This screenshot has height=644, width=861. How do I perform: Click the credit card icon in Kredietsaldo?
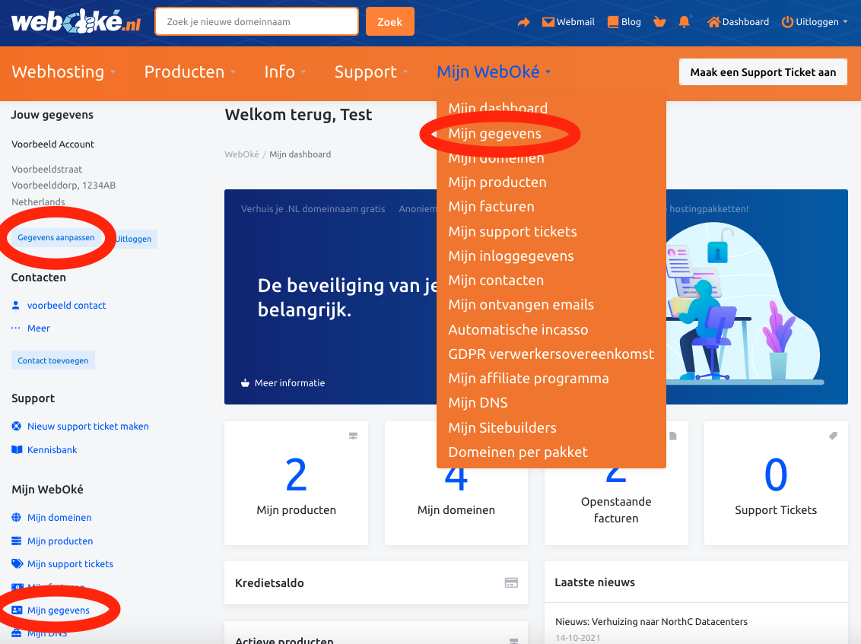511,582
